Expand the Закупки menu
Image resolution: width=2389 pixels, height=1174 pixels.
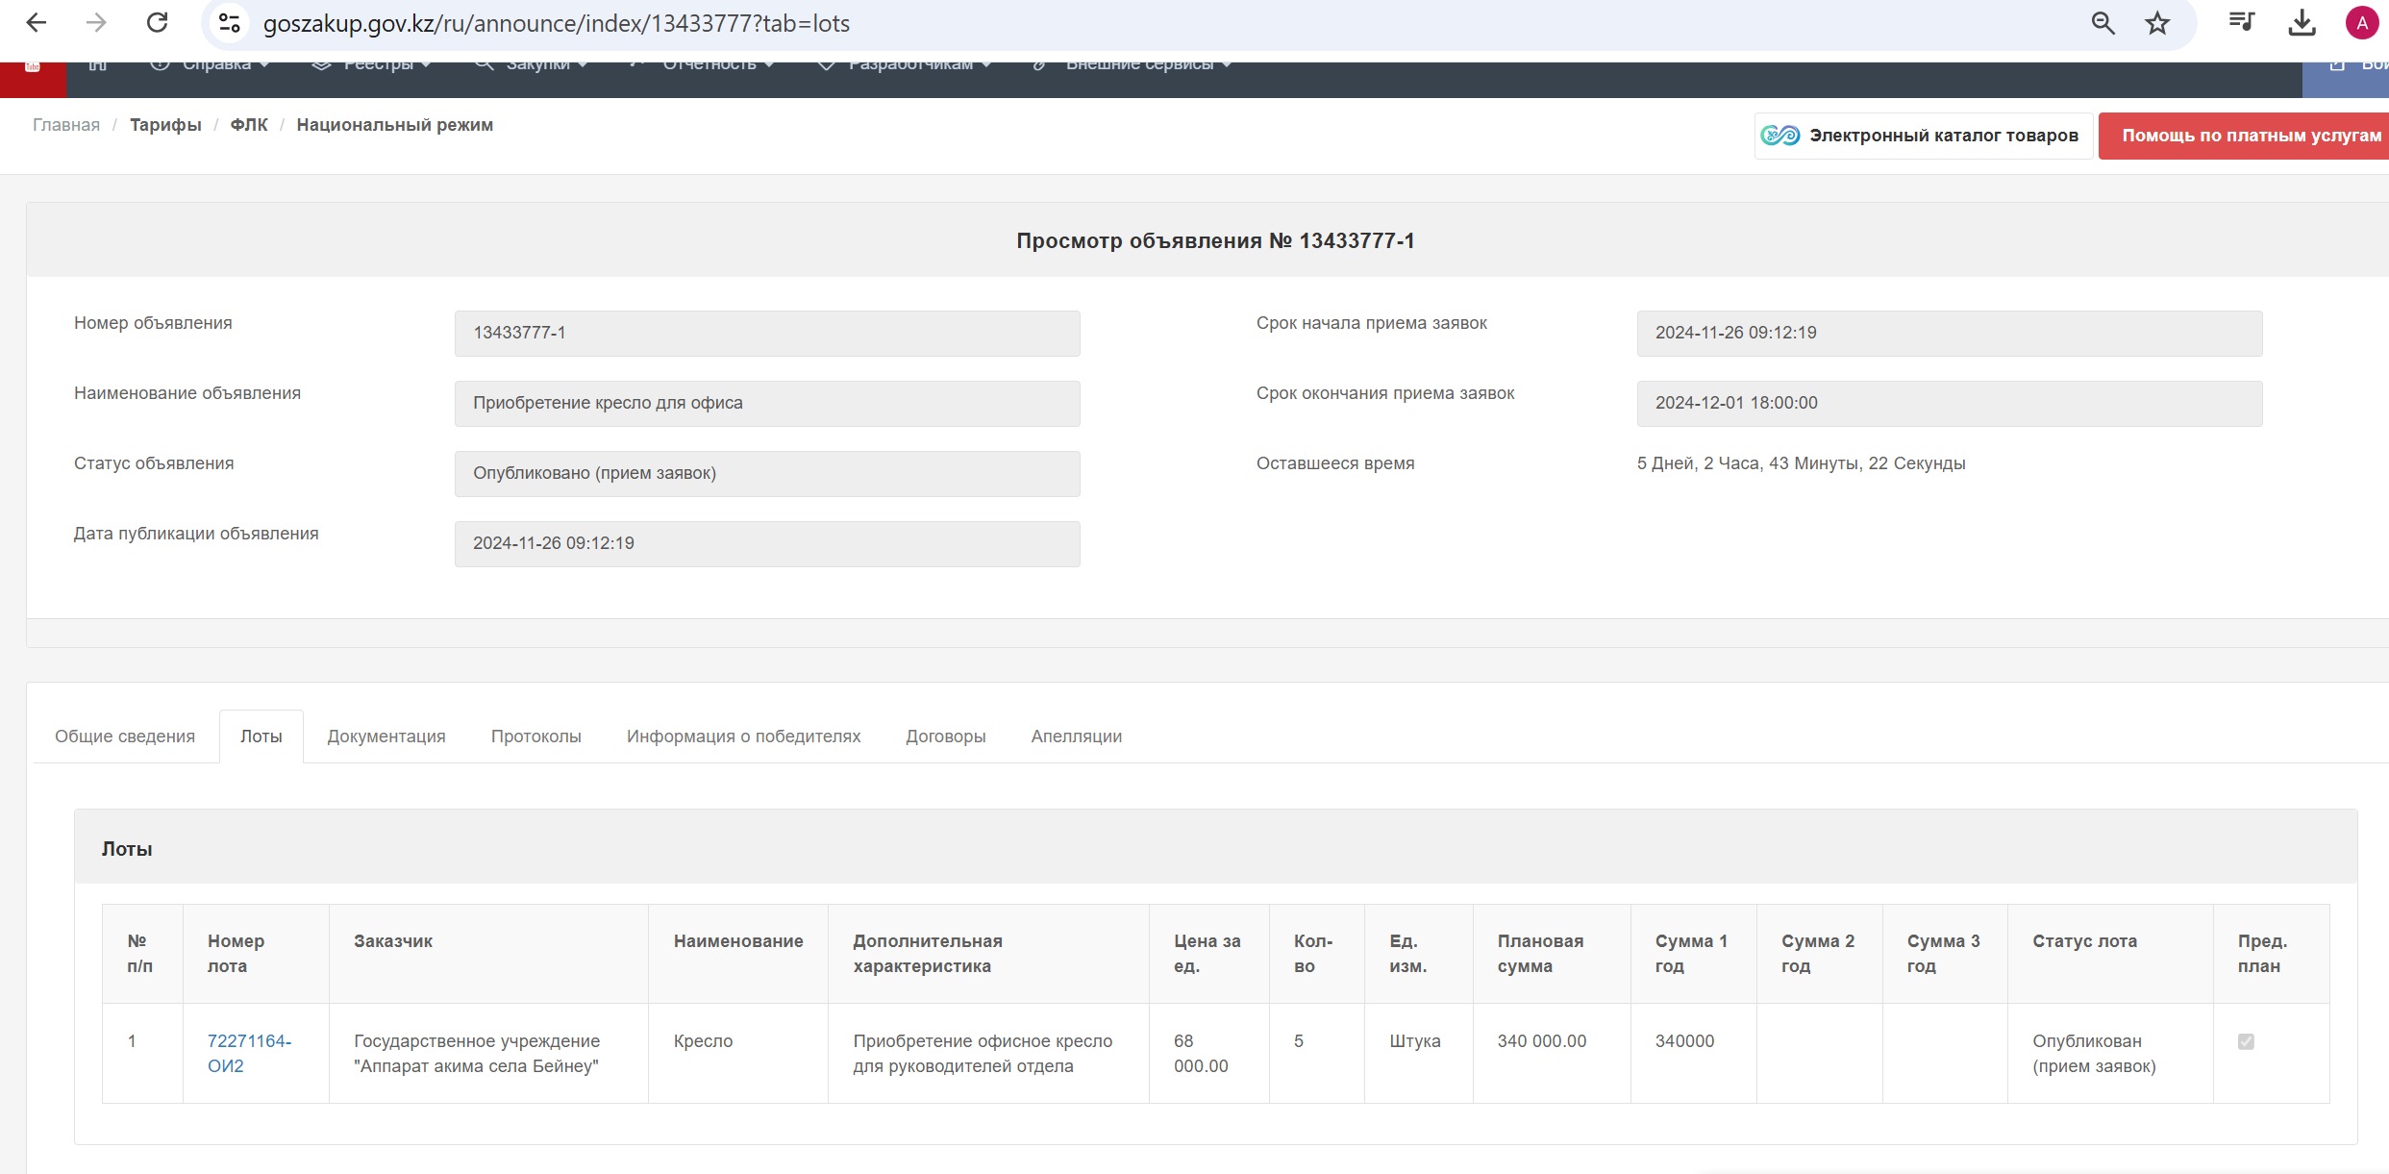coord(532,65)
